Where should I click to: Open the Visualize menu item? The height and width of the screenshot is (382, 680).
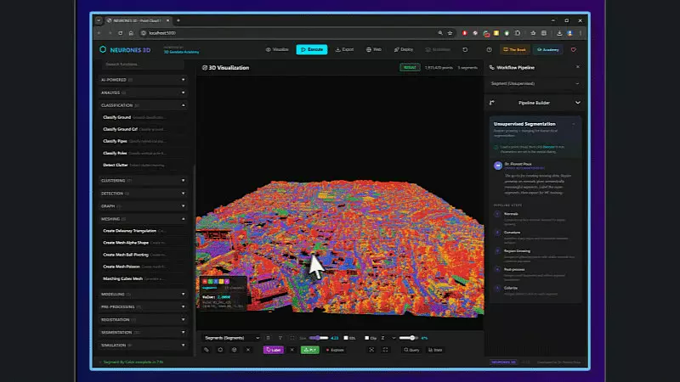click(x=277, y=49)
